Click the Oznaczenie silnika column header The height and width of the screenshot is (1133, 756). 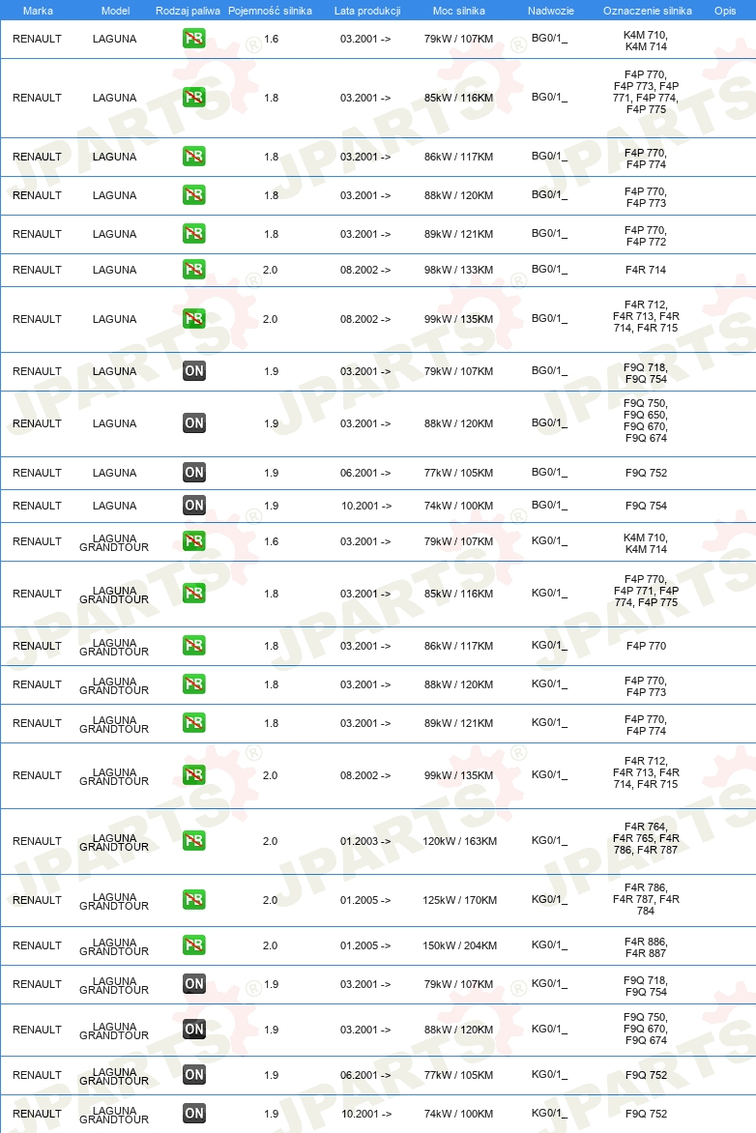pos(648,11)
